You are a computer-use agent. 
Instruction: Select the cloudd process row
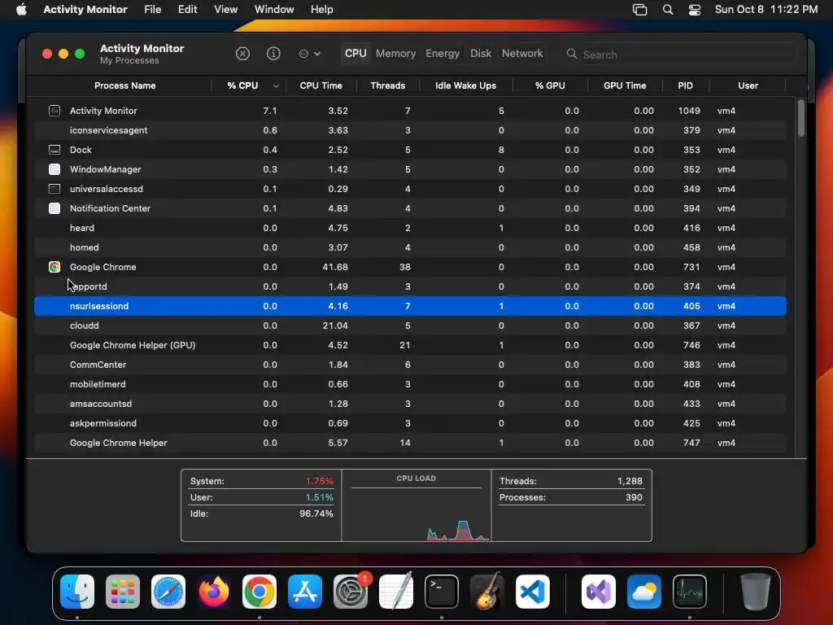410,326
